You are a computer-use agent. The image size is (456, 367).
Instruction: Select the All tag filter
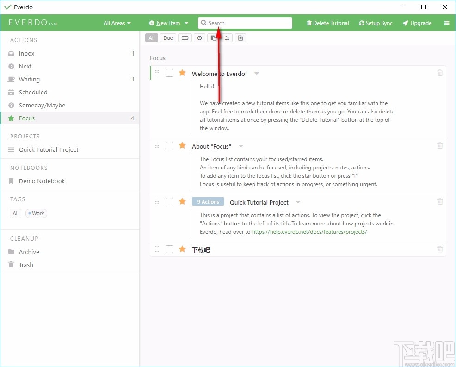[x=16, y=213]
